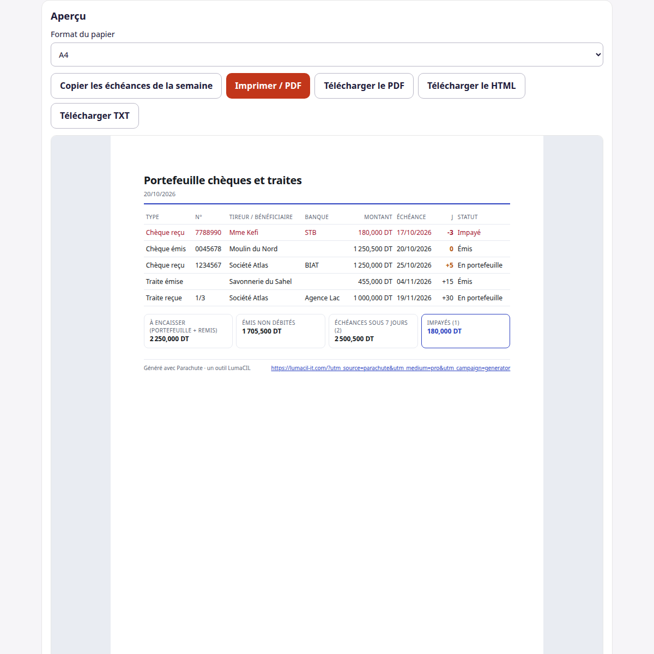
Task: Click Copier les échéances de la semaine
Action: pyautogui.click(x=136, y=86)
